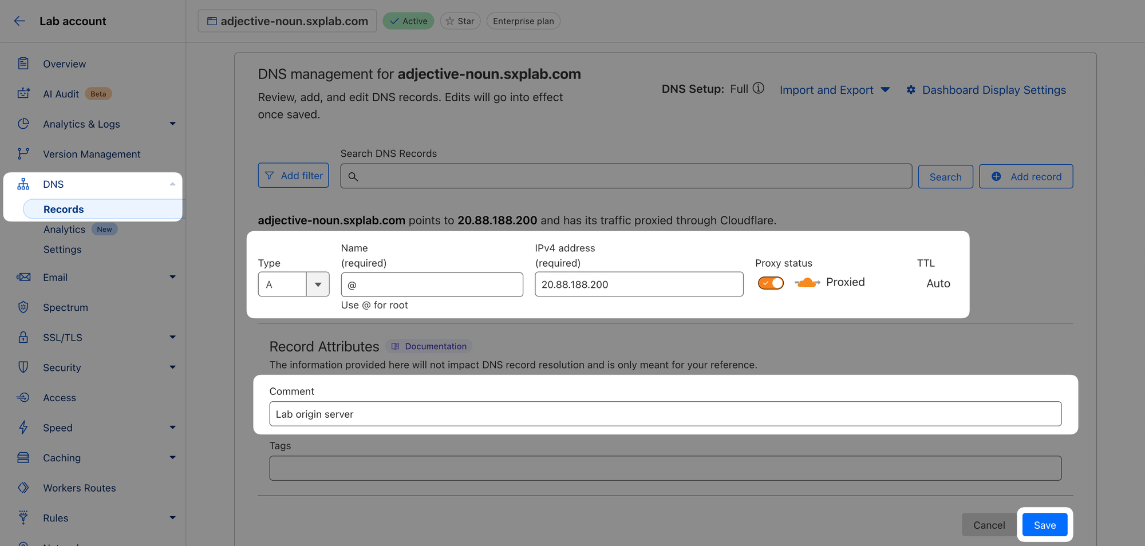This screenshot has width=1145, height=546.
Task: Click the Security shield icon
Action: [x=23, y=367]
